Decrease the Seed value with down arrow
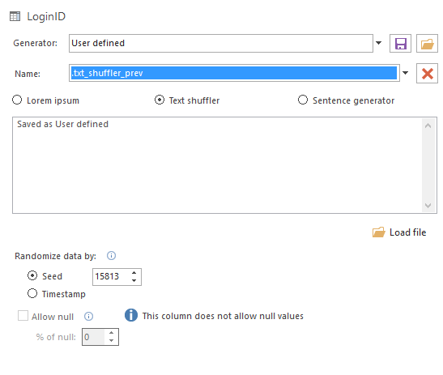This screenshot has width=443, height=375. tap(134, 280)
